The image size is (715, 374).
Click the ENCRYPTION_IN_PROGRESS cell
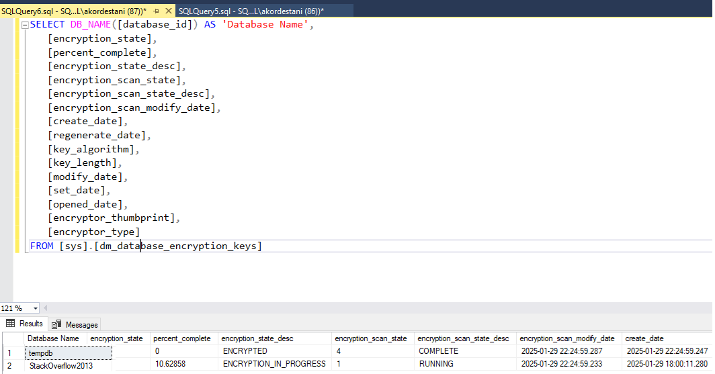[x=274, y=364]
